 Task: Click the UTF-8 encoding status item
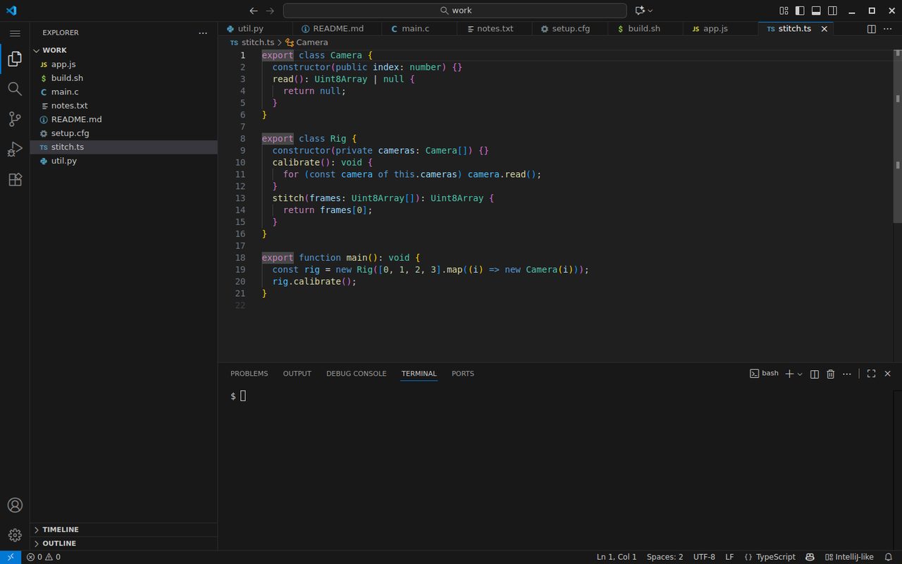tap(704, 557)
